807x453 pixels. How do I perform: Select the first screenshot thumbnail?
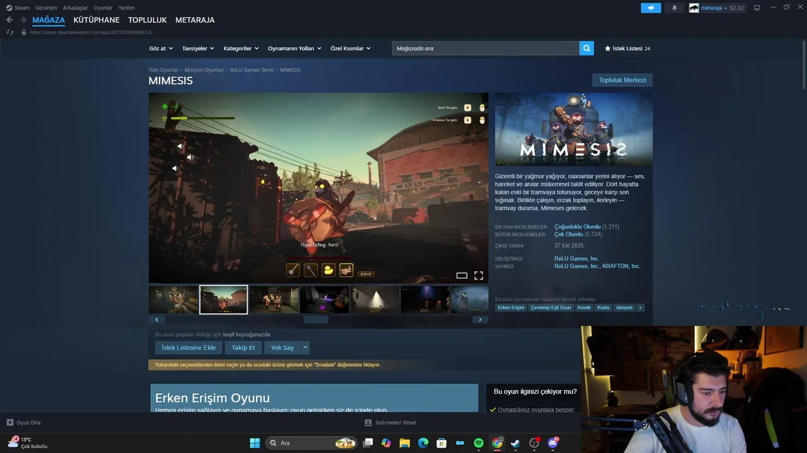(173, 299)
